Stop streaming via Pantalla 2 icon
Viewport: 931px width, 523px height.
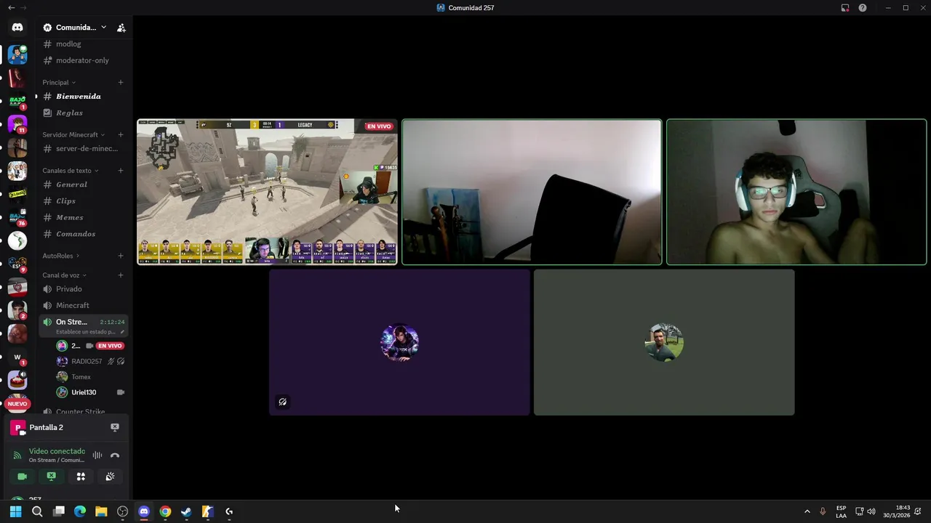[x=114, y=427]
